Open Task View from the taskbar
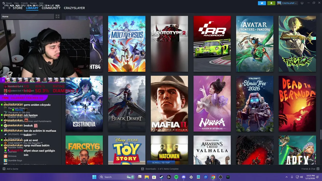The image size is (322, 181). (x=140, y=177)
